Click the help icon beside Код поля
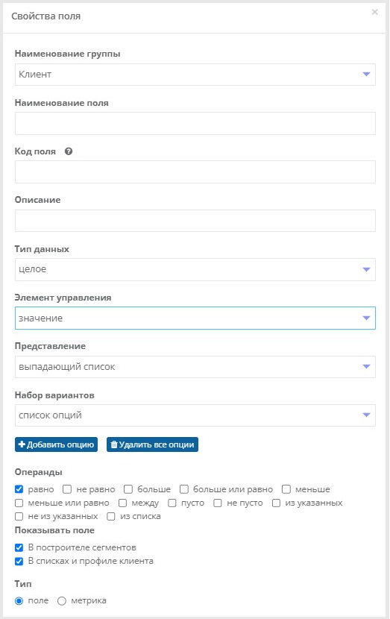390x619 pixels. point(69,151)
